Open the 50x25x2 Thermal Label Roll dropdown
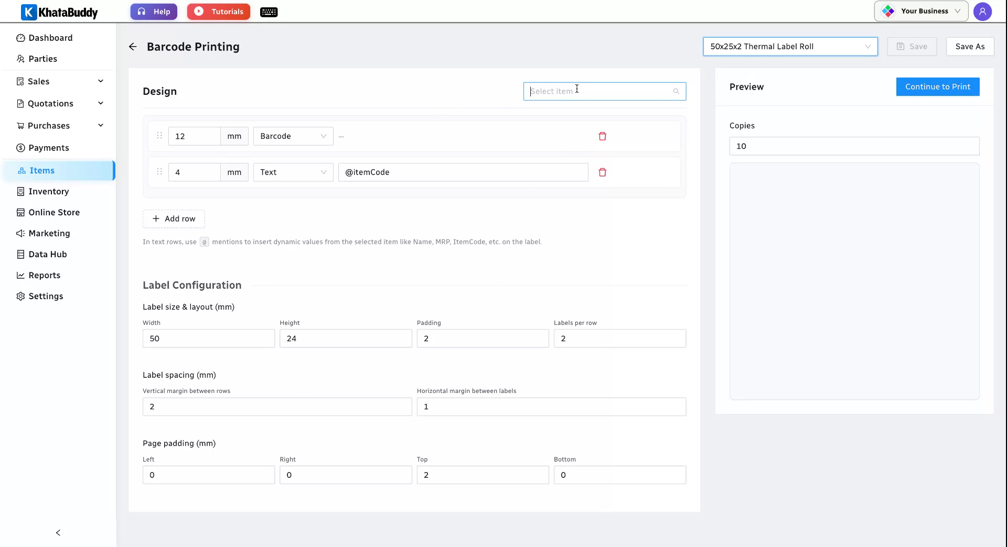Viewport: 1007px width, 547px height. (790, 47)
